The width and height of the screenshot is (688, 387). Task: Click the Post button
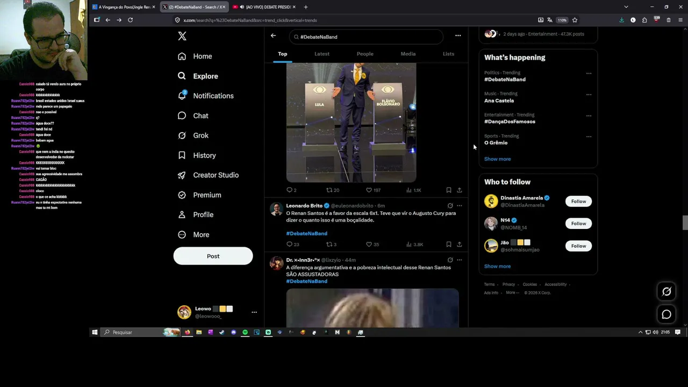pyautogui.click(x=213, y=256)
